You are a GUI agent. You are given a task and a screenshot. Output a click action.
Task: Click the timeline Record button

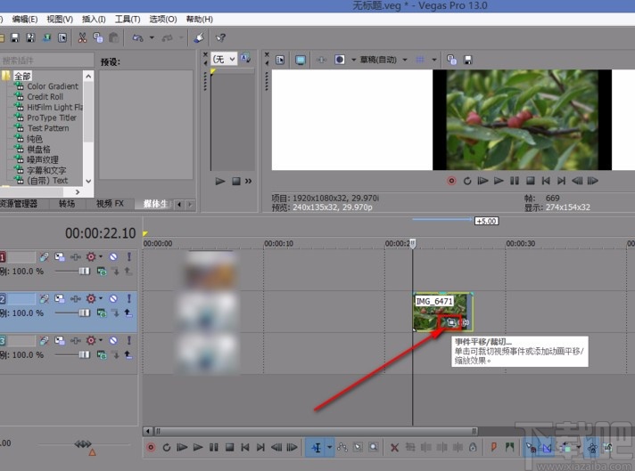(x=150, y=447)
